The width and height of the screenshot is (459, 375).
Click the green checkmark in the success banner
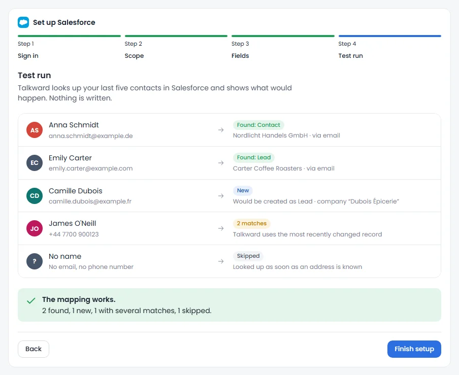pyautogui.click(x=31, y=301)
